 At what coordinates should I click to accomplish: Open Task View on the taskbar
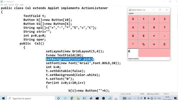point(65,98)
